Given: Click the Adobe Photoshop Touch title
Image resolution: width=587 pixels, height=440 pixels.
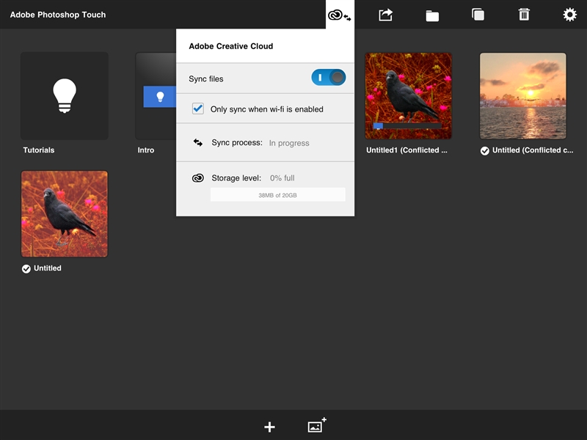Looking at the screenshot, I should pos(58,15).
